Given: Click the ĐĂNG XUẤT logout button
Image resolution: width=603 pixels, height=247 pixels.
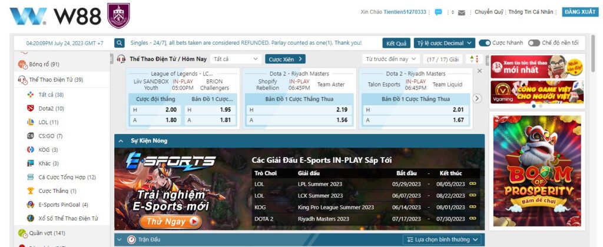Looking at the screenshot, I should click(580, 12).
